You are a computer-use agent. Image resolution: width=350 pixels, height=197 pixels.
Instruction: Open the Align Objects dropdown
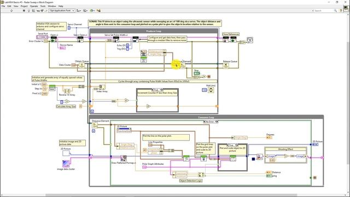pyautogui.click(x=79, y=10)
